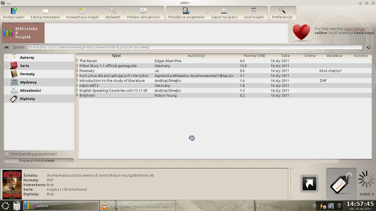Expand the Seria tree arrow
The width and height of the screenshot is (376, 211).
6,66
